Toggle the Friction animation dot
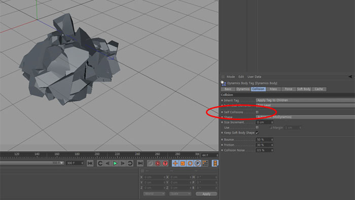Viewport: 355px width, 200px height. (x=222, y=145)
